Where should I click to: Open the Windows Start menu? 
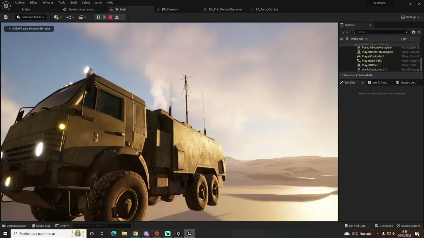(x=5, y=234)
